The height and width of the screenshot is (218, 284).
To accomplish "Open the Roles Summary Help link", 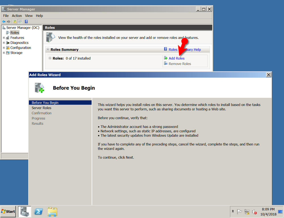I will click(185, 49).
